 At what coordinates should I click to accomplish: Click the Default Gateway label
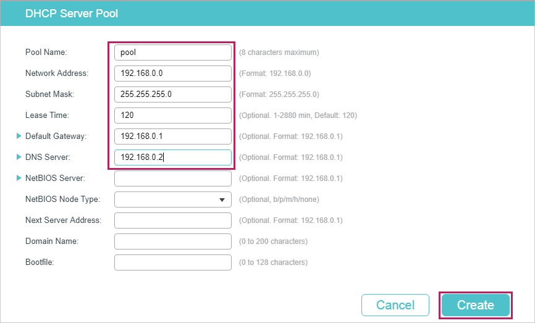coord(56,136)
